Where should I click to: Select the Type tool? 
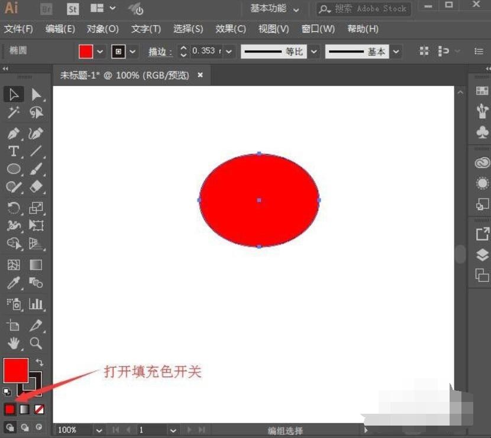(x=14, y=151)
